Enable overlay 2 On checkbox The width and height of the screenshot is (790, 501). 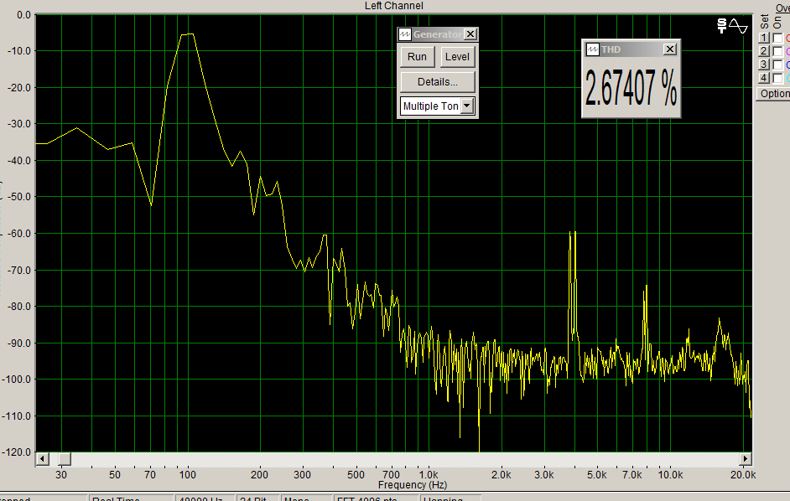(777, 51)
